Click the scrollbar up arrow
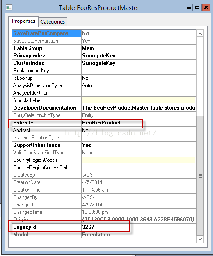 (x=200, y=34)
